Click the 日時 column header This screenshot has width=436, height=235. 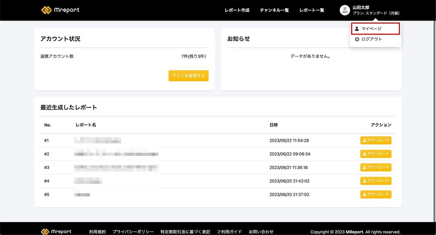[x=274, y=125]
